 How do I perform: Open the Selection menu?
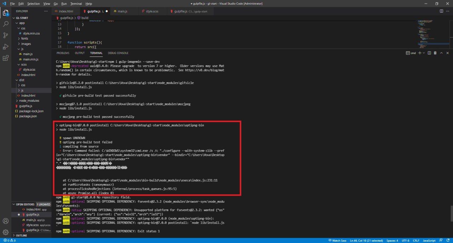[34, 4]
